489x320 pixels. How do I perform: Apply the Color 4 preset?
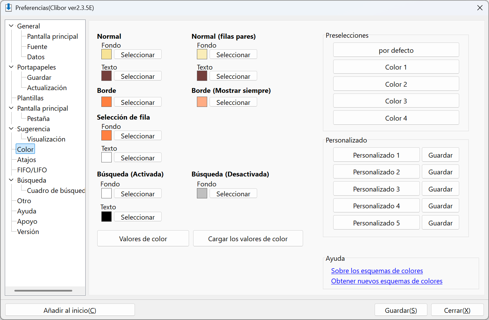click(x=396, y=118)
